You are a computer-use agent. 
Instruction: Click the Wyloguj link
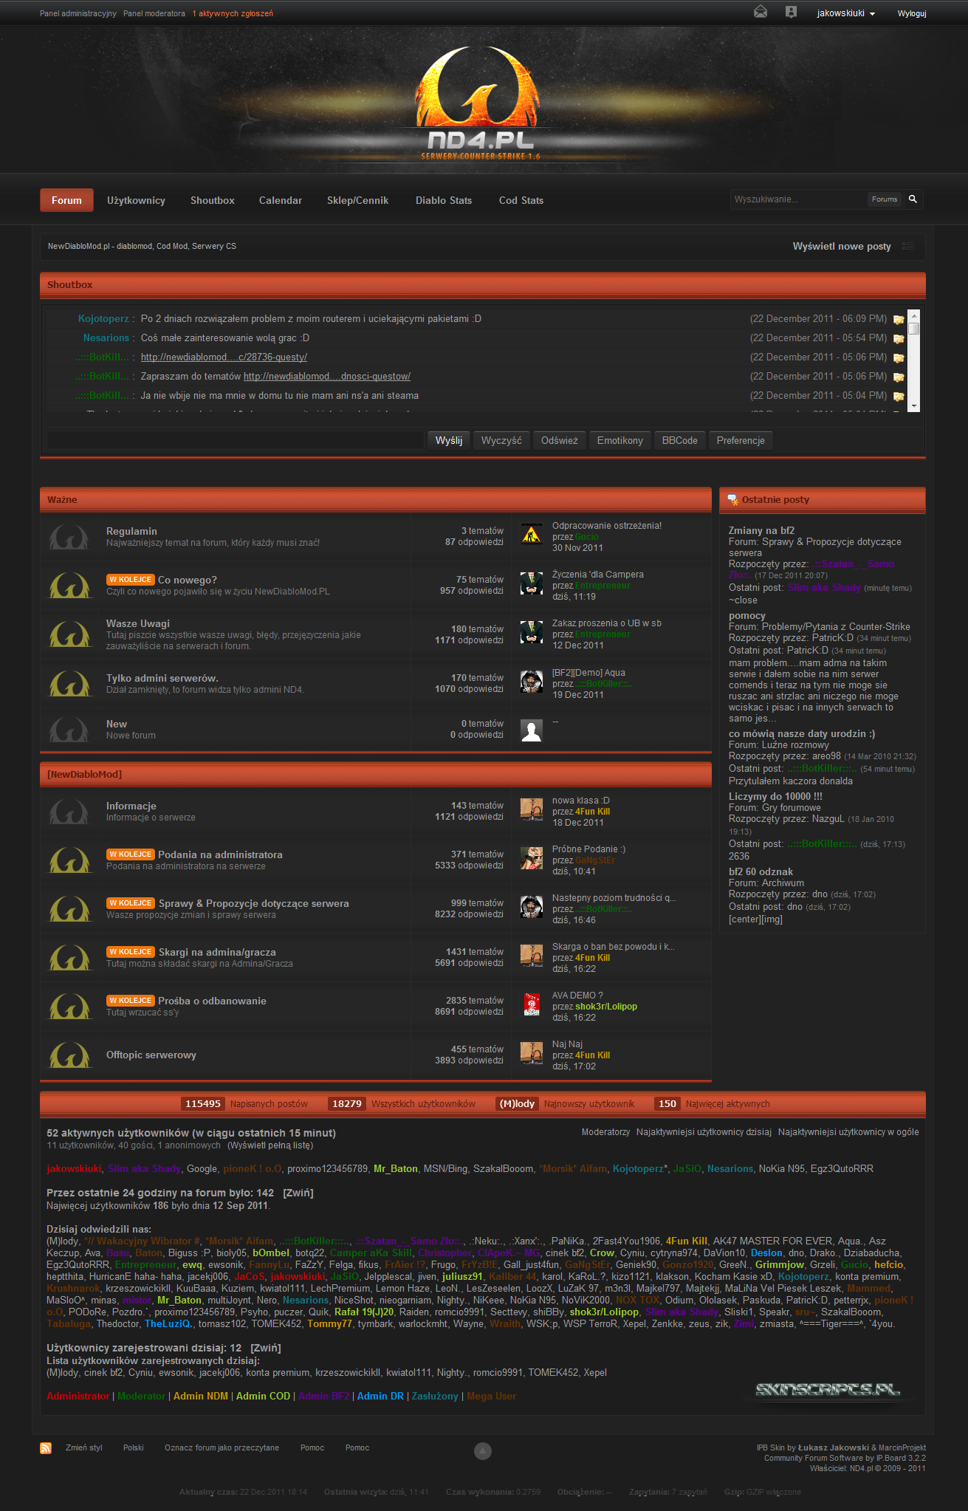(912, 13)
